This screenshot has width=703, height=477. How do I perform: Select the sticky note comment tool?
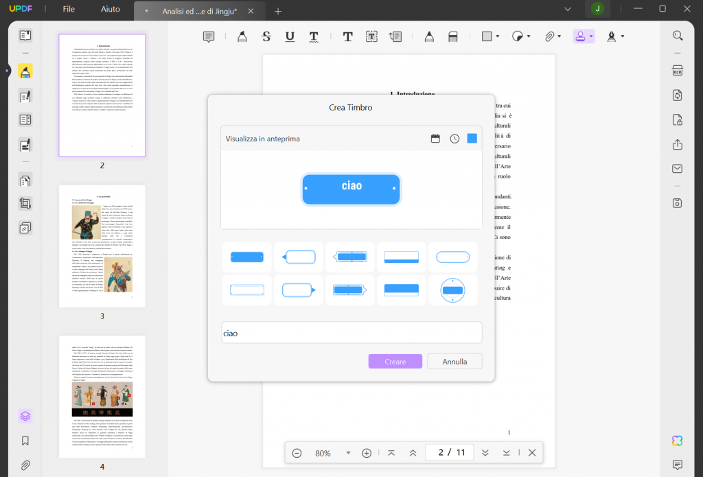(x=209, y=37)
